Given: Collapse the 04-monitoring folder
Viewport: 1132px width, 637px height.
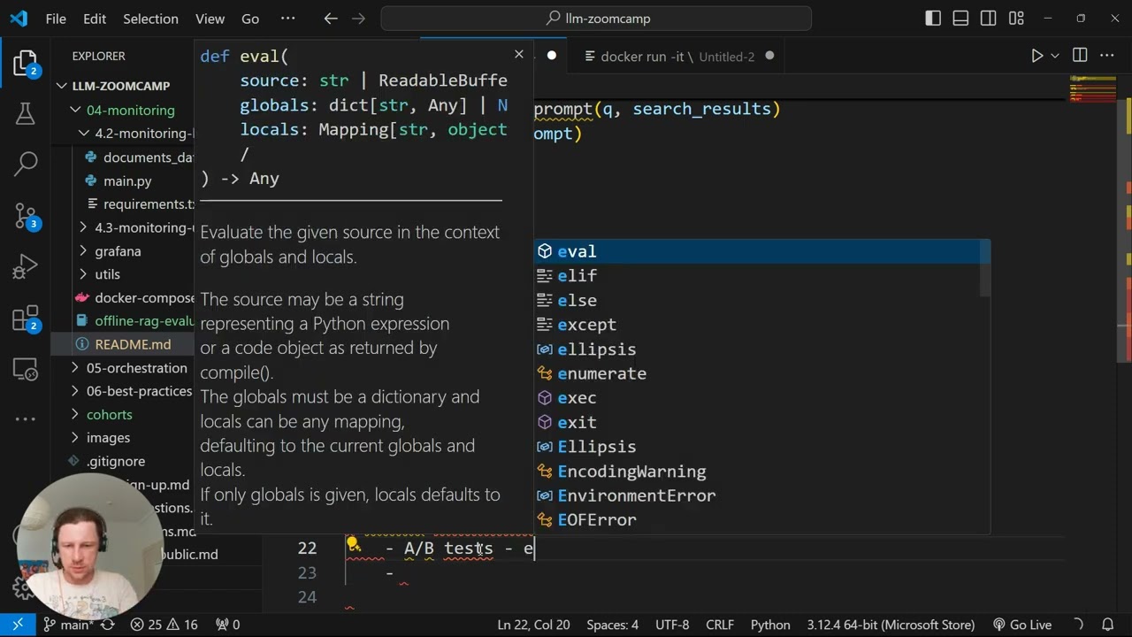Looking at the screenshot, I should (x=130, y=110).
